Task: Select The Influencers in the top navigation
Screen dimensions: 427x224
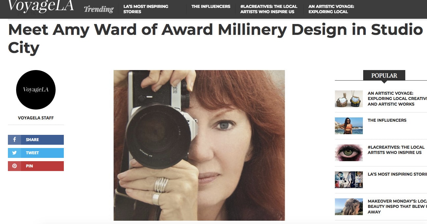Action: [211, 6]
